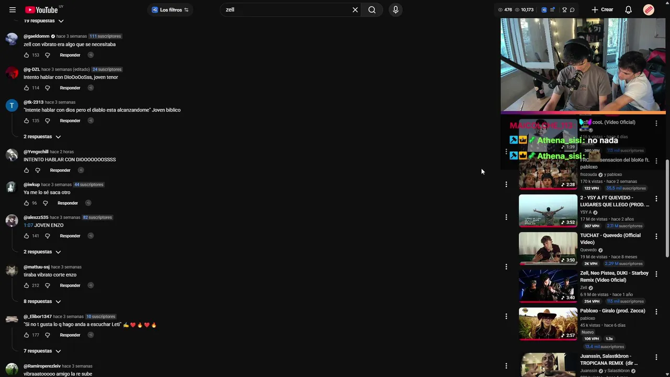This screenshot has height=377, width=670.
Task: Like the @tk-2313 comment
Action: (26, 121)
